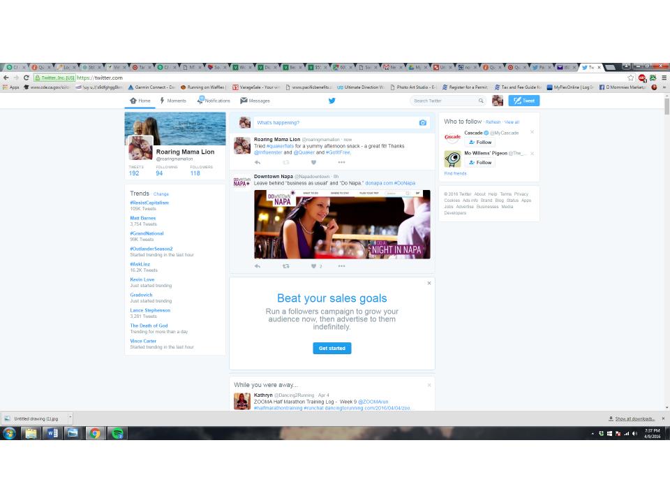Open Spotify from the taskbar

point(117,433)
